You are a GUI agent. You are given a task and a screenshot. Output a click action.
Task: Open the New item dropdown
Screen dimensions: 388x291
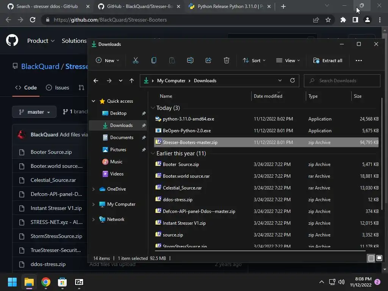108,60
